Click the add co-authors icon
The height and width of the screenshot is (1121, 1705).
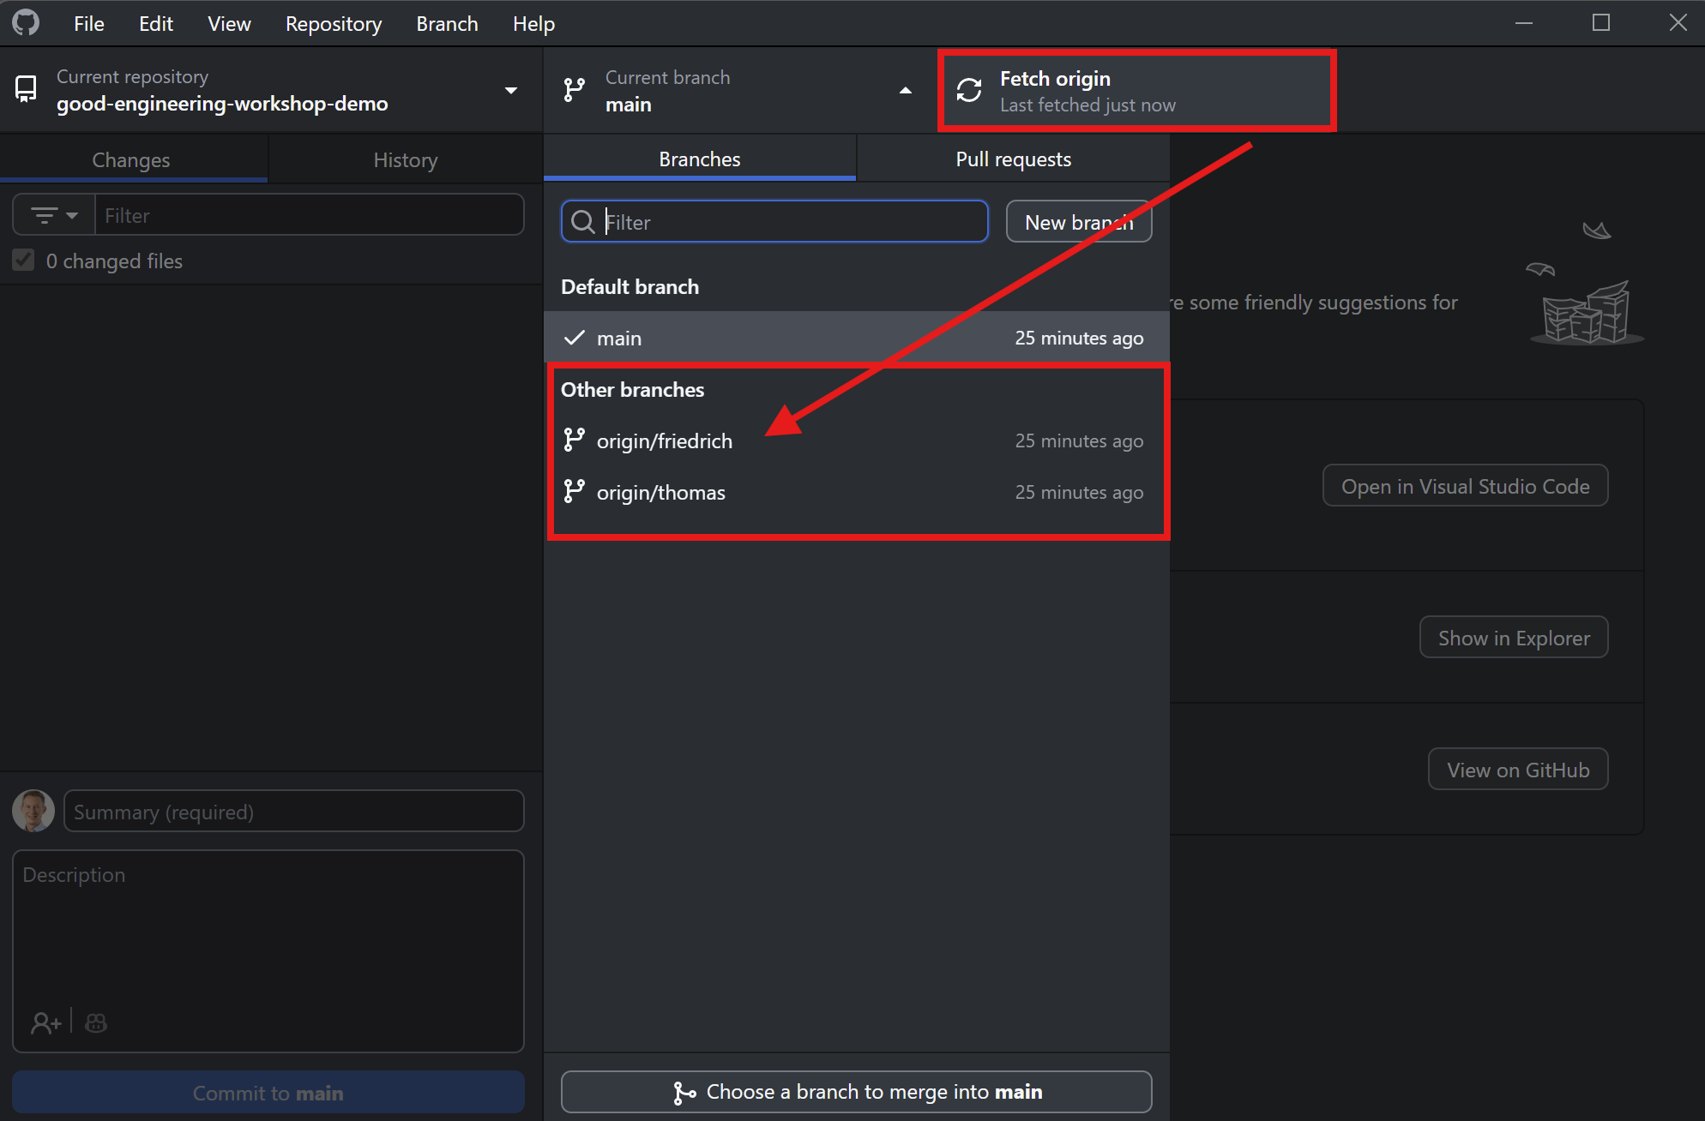coord(45,1022)
